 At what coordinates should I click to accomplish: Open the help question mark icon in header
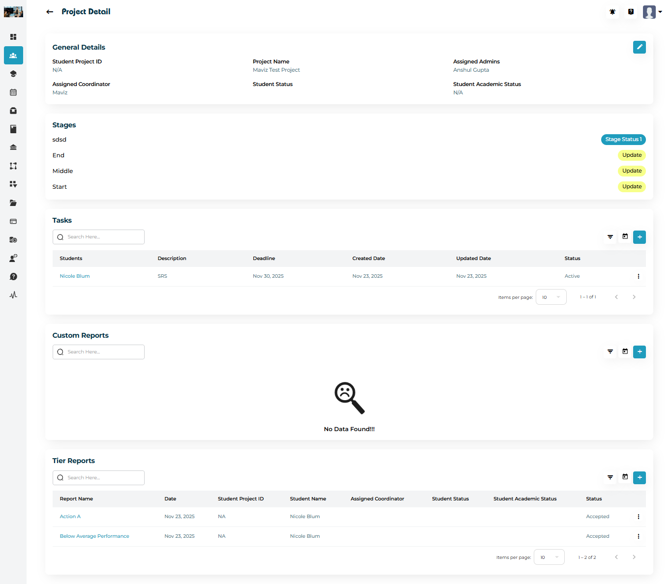pos(631,12)
